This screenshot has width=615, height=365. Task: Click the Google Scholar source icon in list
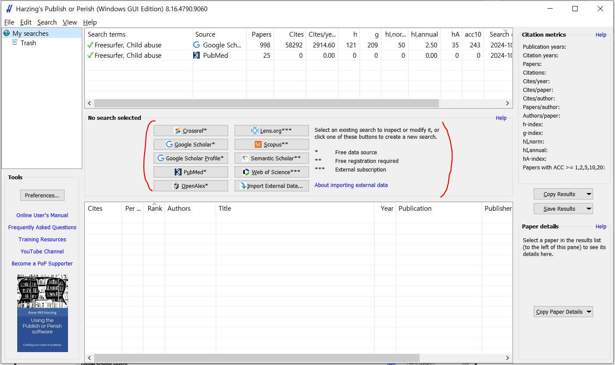coord(197,45)
